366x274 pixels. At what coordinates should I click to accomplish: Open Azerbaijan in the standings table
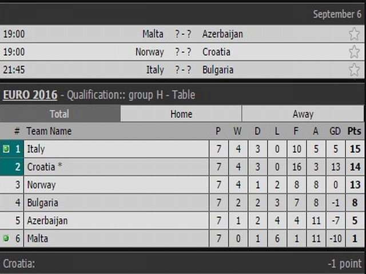(47, 220)
